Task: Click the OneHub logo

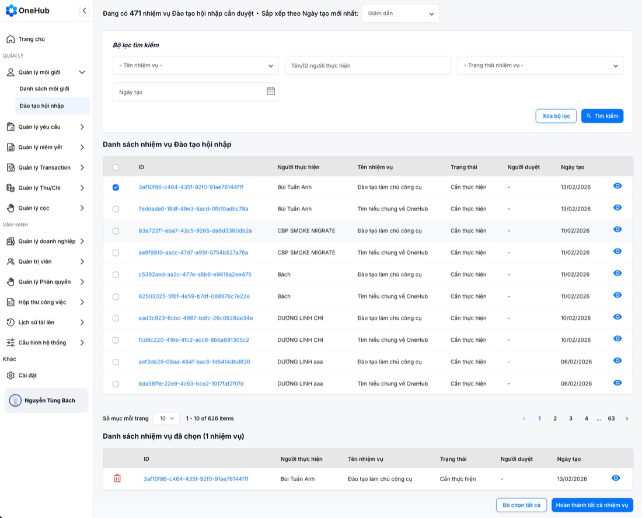Action: tap(27, 10)
